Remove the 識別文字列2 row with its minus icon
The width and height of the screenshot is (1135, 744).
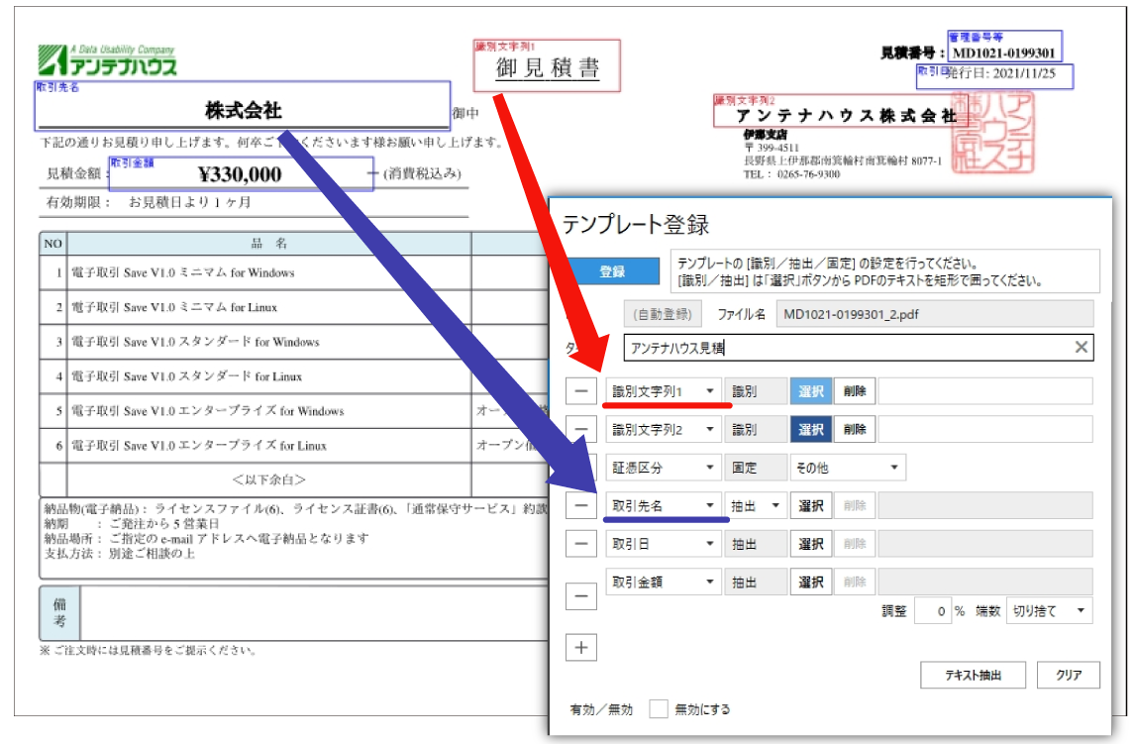(581, 429)
